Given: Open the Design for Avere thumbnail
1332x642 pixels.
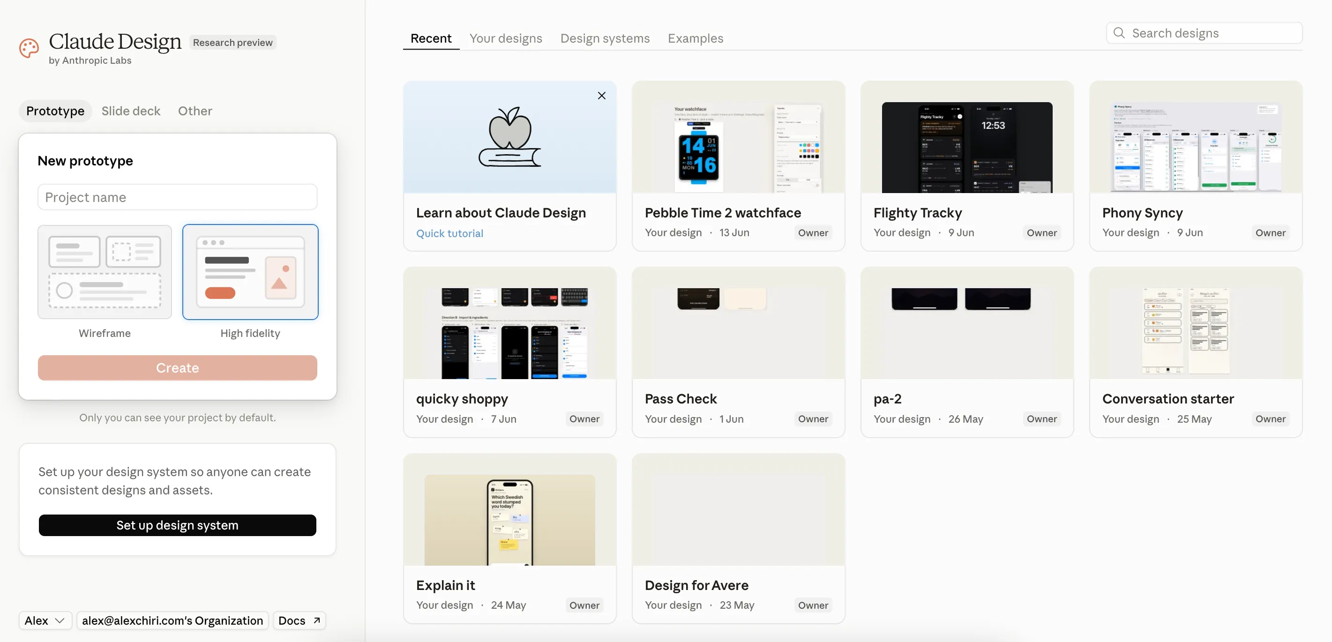Looking at the screenshot, I should (x=738, y=510).
